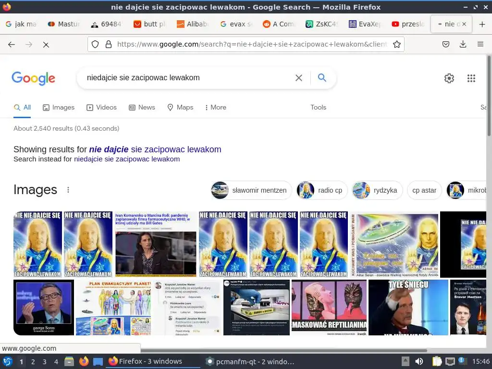Click the 15:46 taskbar clock
492x369 pixels.
(480, 361)
